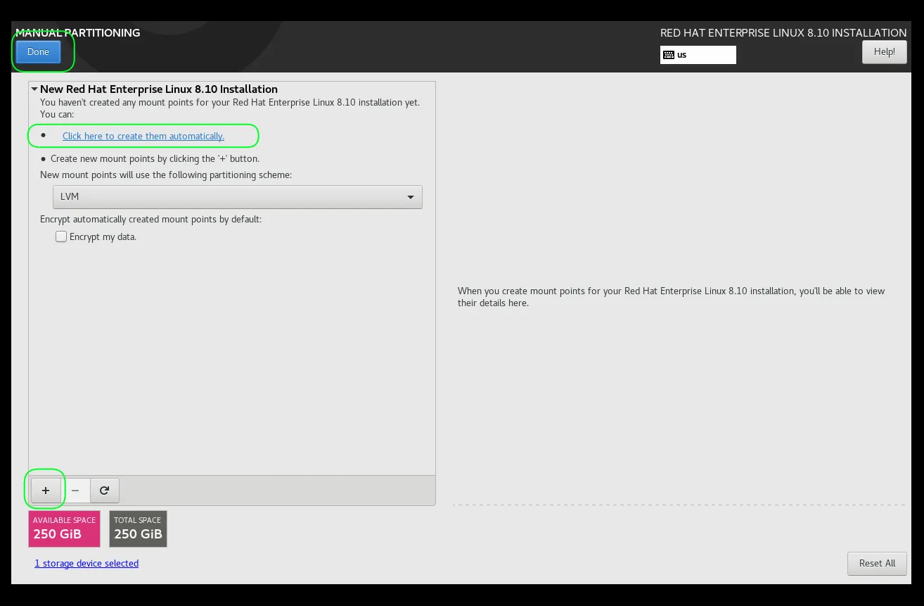Click the RED HAT ENTERPRISE LINUX 8.10 INSTALLATION heading
The image size is (924, 606).
783,32
